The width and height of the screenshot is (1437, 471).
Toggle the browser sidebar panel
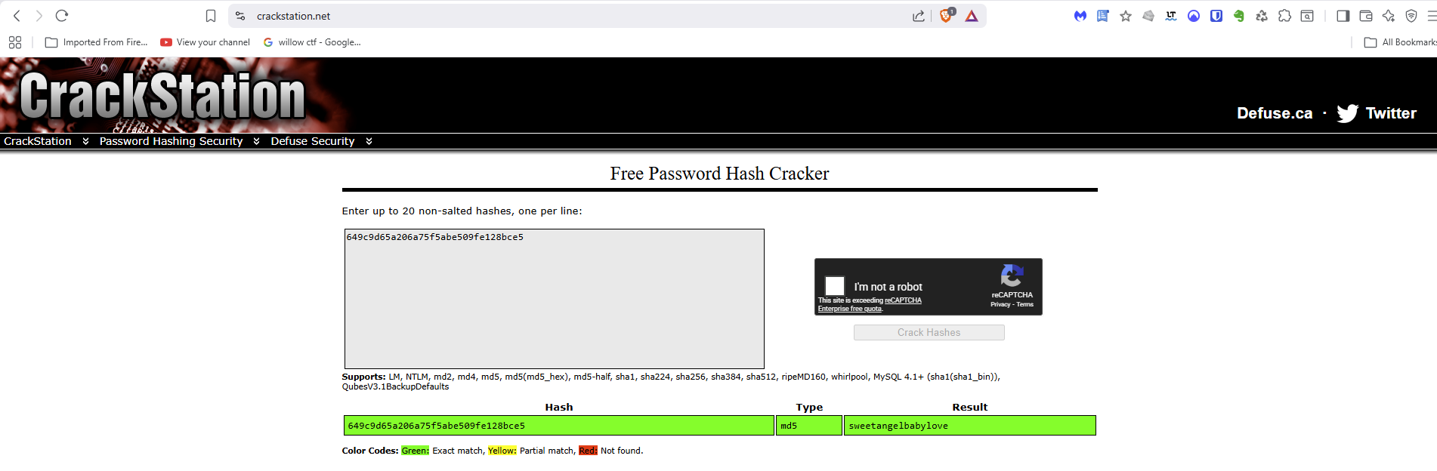point(1343,16)
